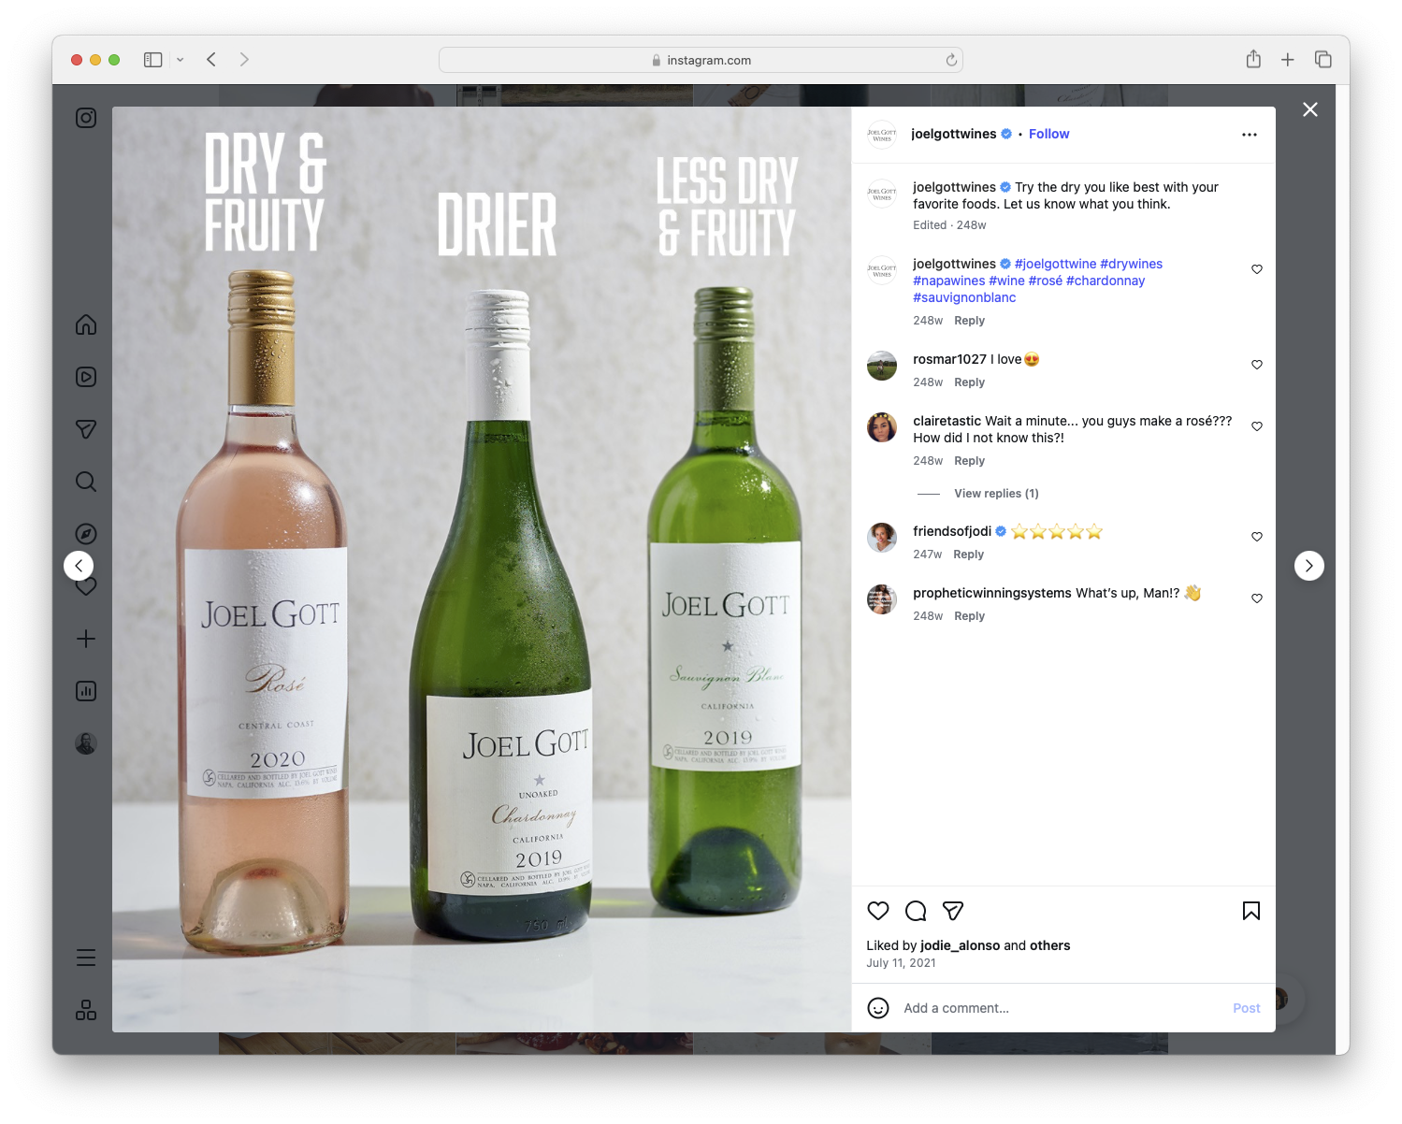Open post options three-dot menu
The width and height of the screenshot is (1402, 1124).
(1250, 135)
